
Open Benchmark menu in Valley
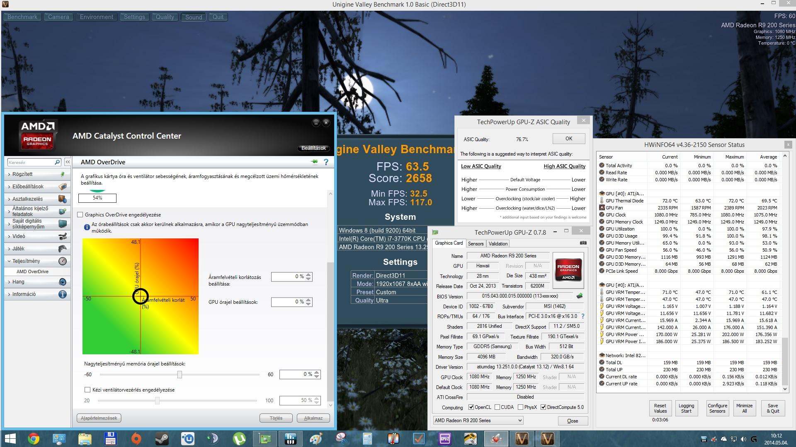[22, 17]
